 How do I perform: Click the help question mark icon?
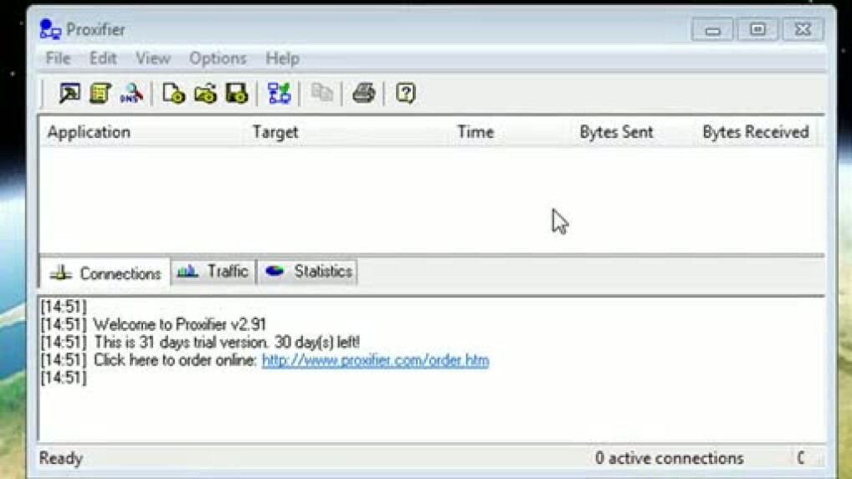pos(406,93)
